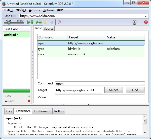Select the type command row
The height and width of the screenshot is (139, 151).
pyautogui.click(x=91, y=49)
